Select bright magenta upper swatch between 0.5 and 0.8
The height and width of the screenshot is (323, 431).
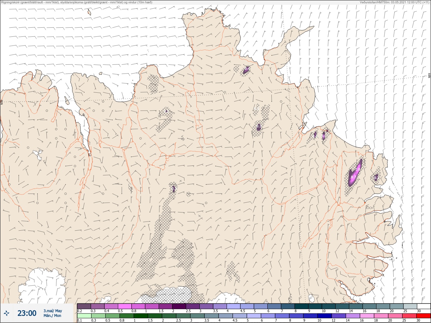(x=125, y=306)
